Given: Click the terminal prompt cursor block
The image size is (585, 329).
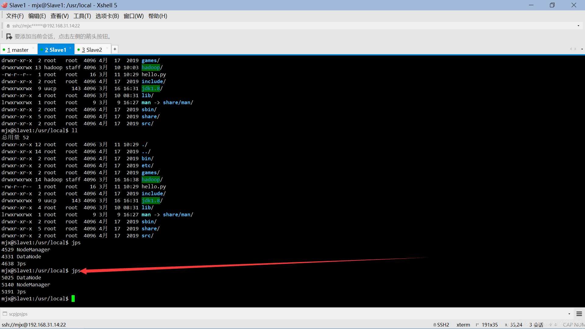Looking at the screenshot, I should [73, 299].
